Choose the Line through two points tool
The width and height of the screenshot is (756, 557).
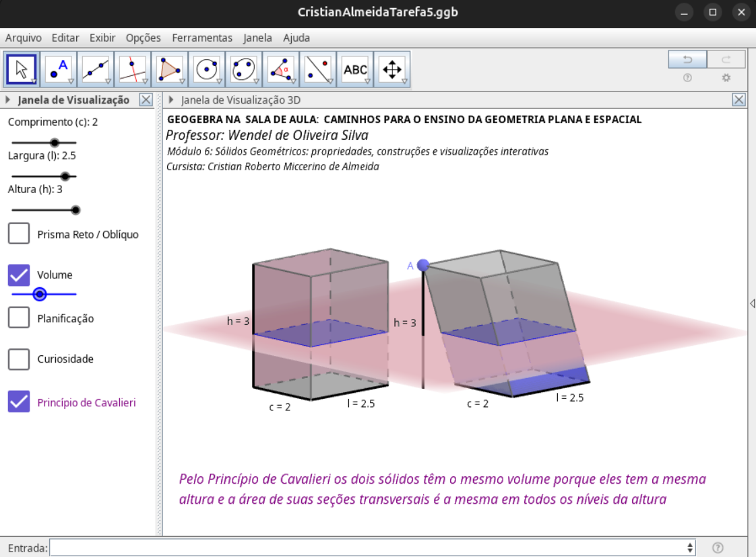[96, 69]
